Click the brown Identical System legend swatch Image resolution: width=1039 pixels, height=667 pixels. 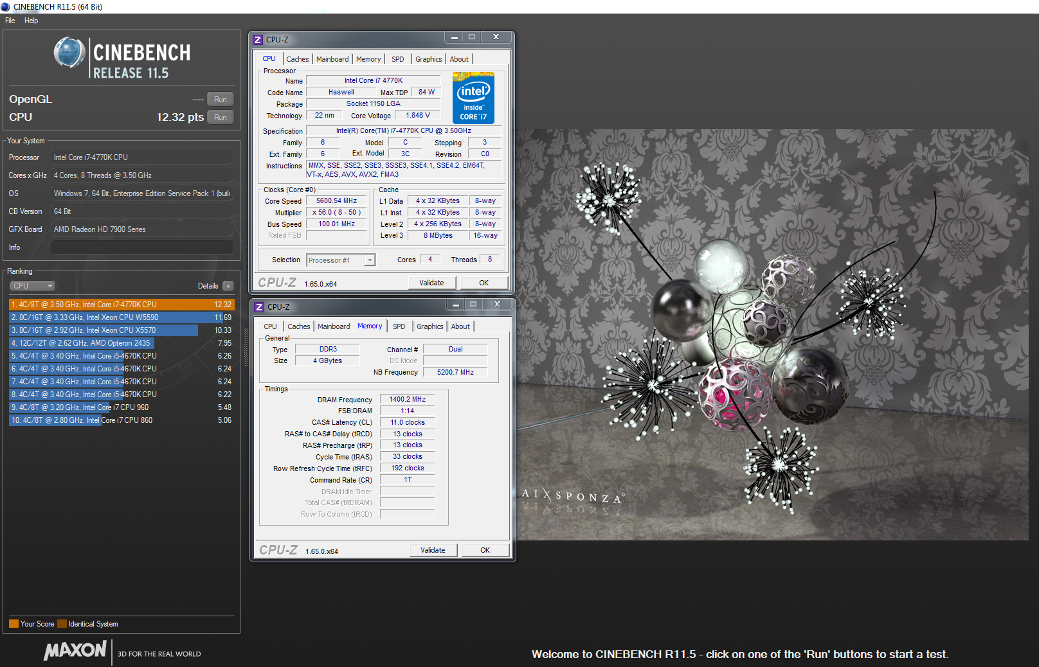(x=62, y=624)
